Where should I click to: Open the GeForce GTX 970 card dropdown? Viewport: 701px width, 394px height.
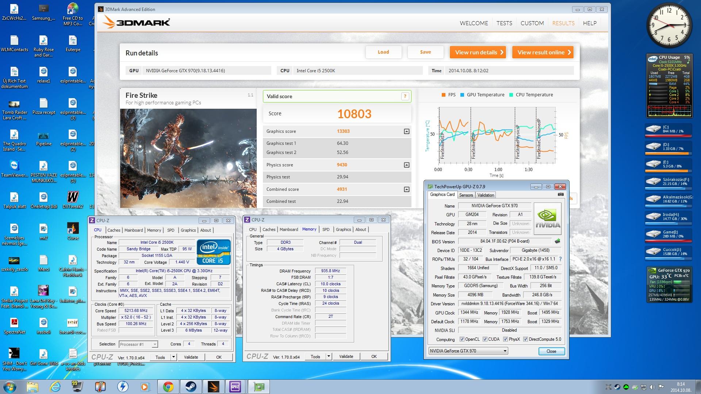505,351
